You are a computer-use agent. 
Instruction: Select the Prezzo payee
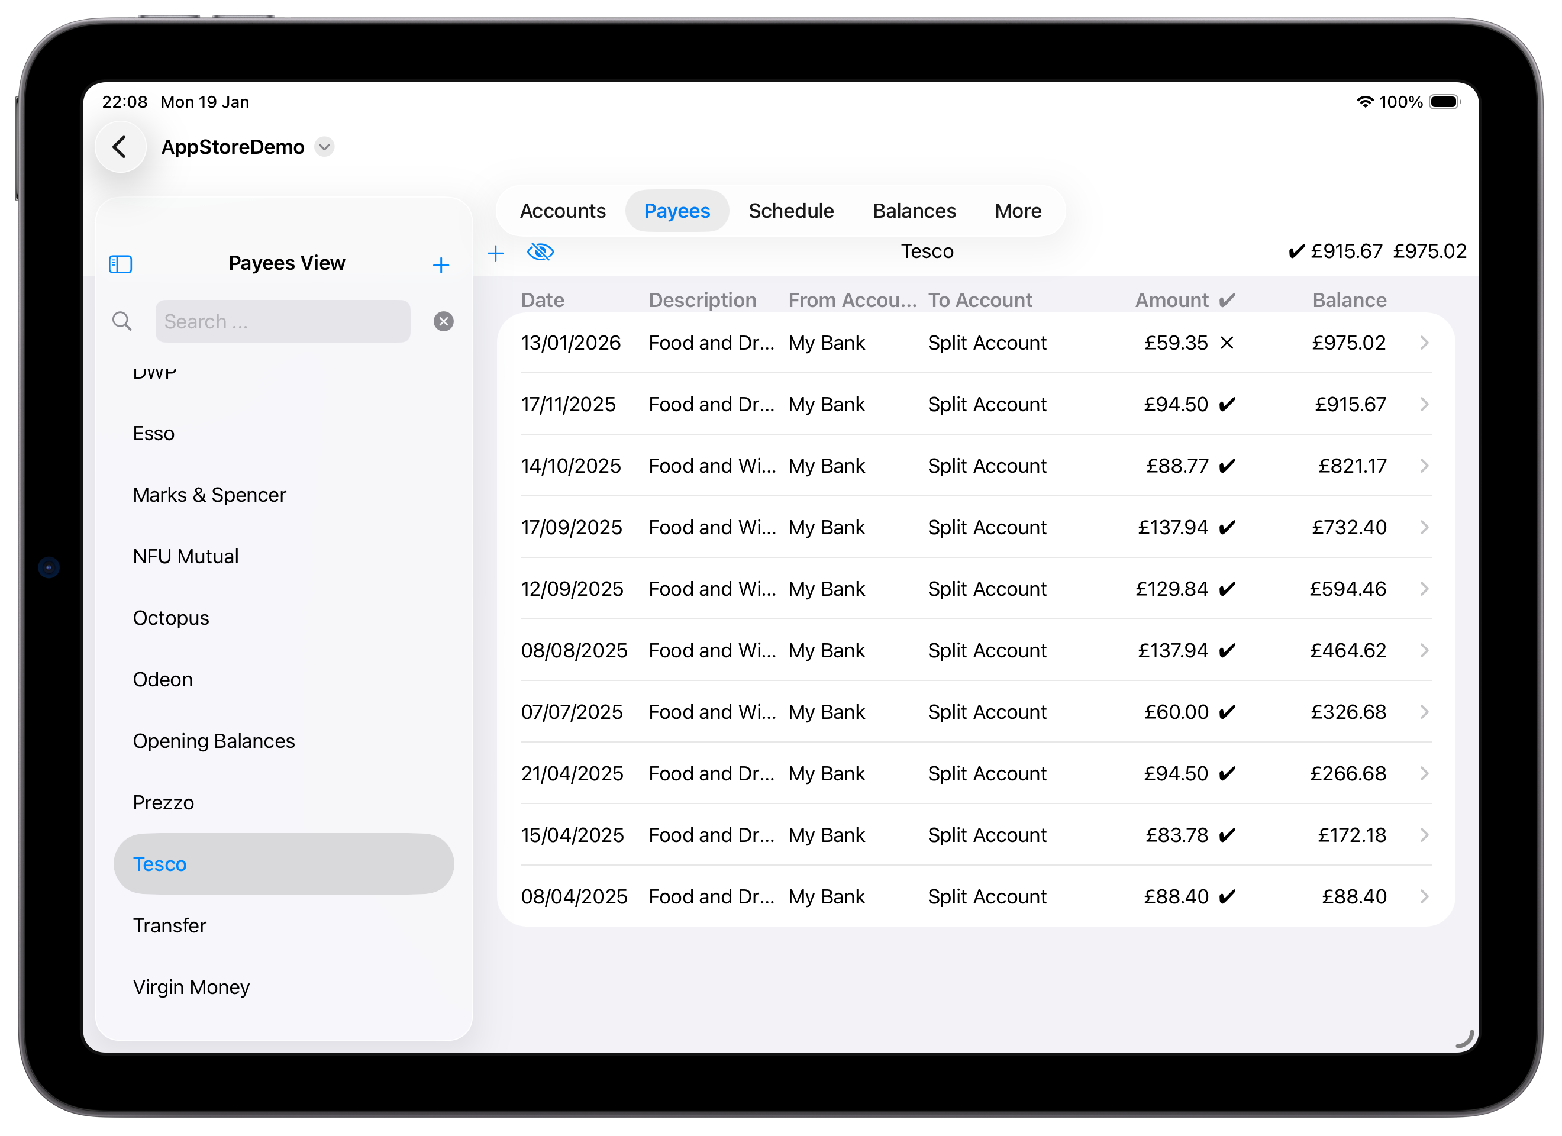284,802
